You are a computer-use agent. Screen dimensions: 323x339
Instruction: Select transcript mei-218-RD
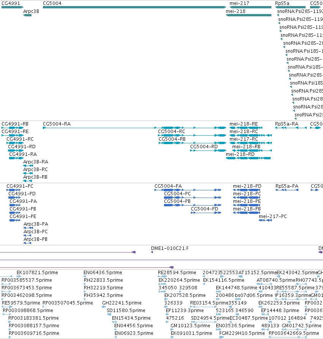pyautogui.click(x=240, y=154)
